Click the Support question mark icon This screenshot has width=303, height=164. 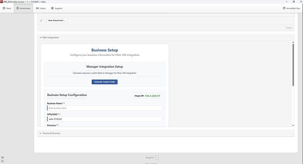(x=52, y=8)
